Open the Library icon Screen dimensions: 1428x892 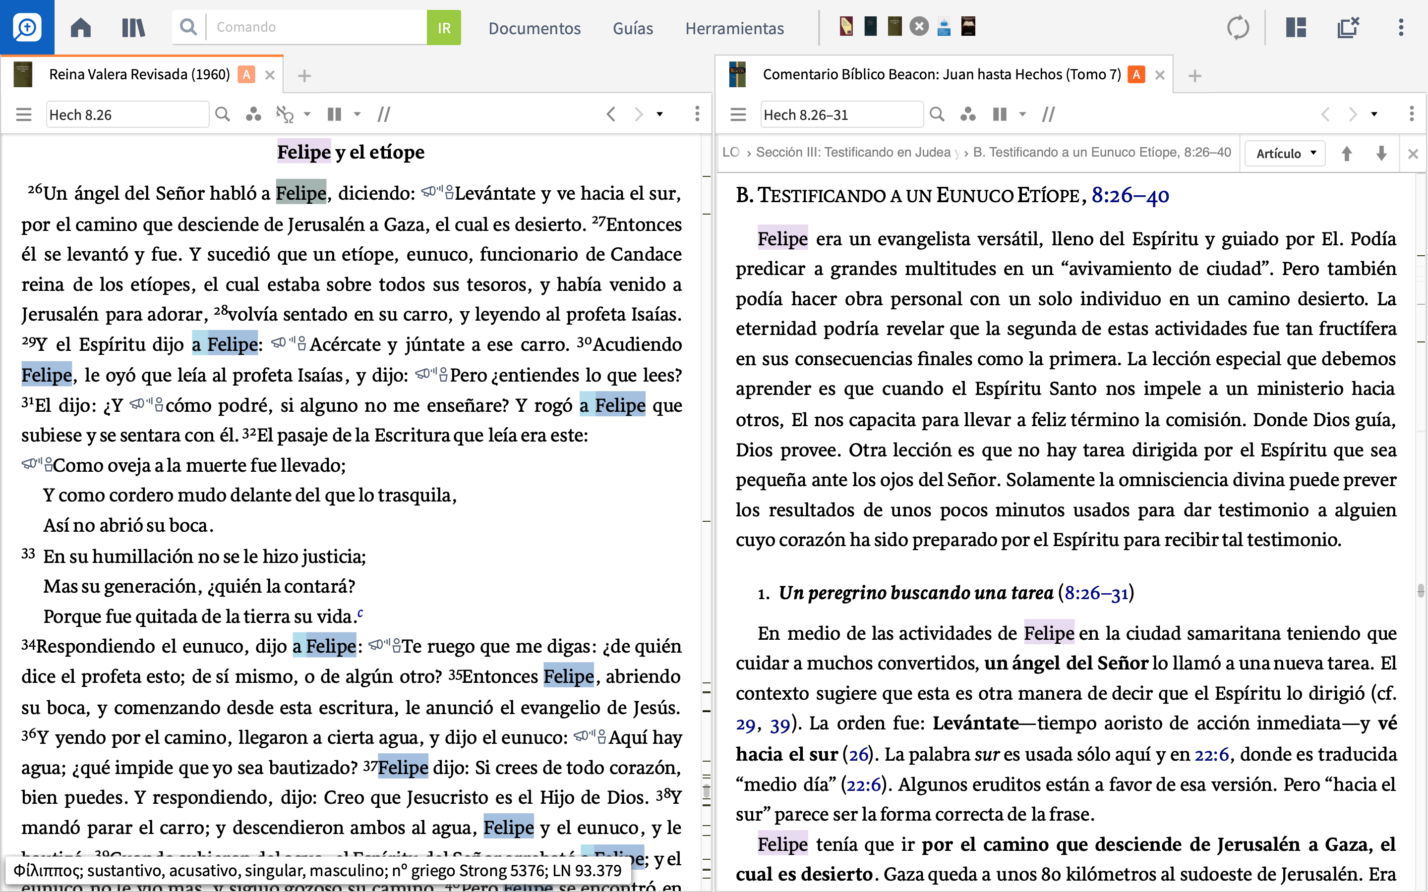133,27
